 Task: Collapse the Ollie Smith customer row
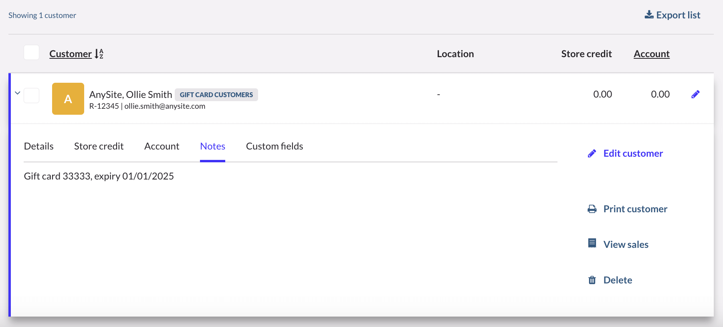pos(18,93)
